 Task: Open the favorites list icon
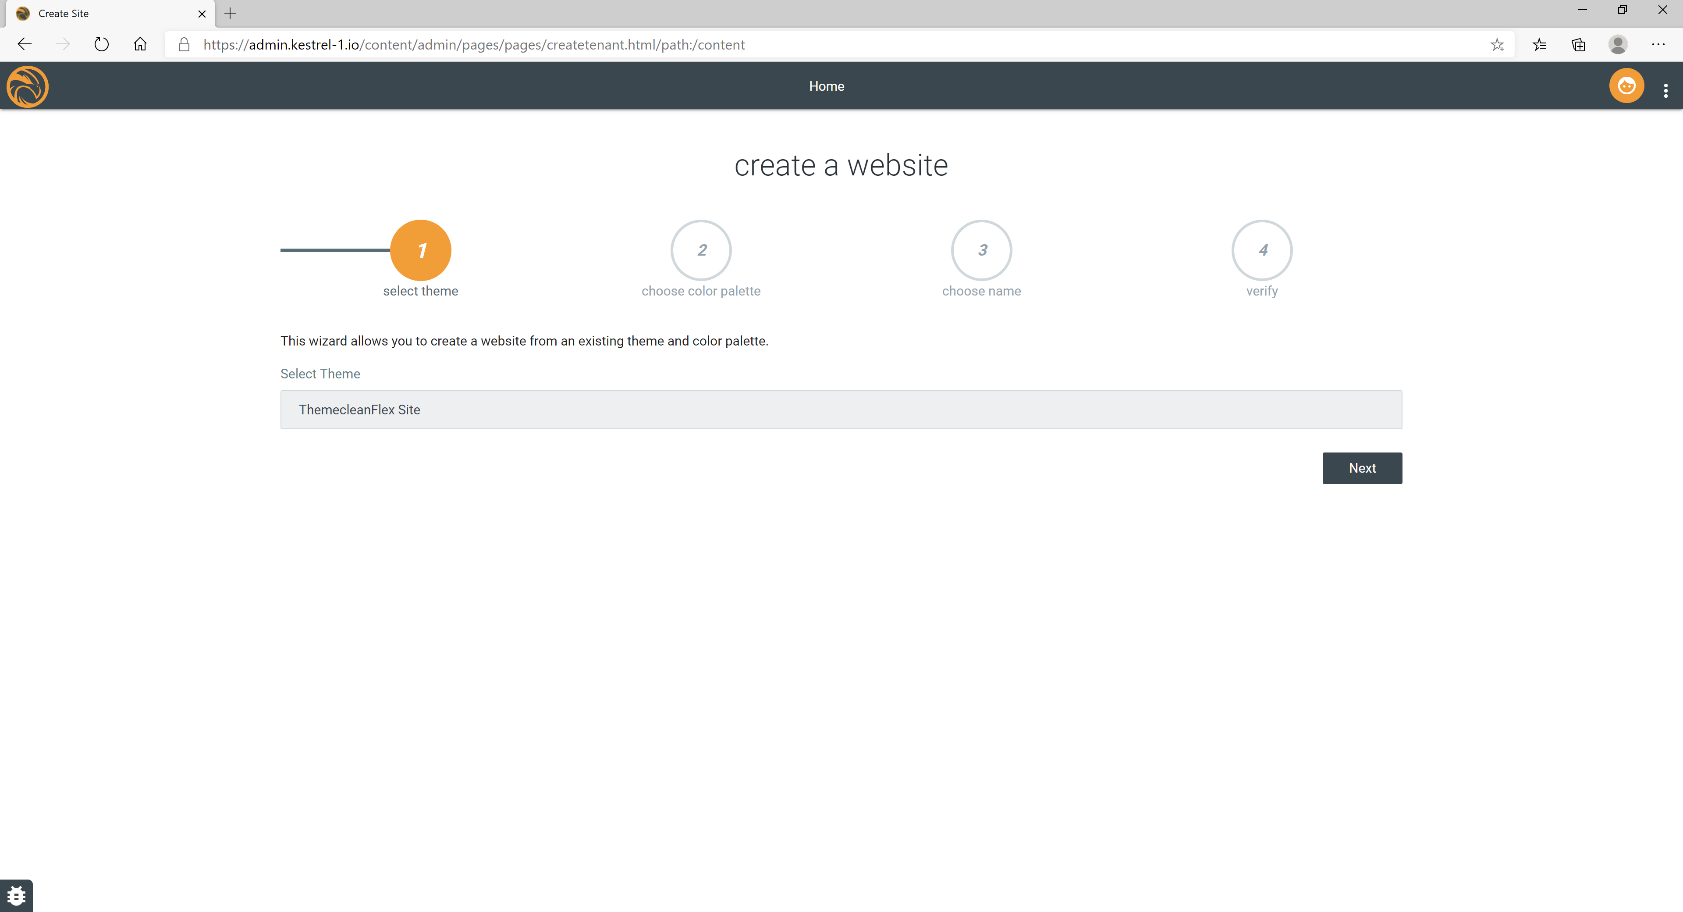click(x=1539, y=44)
